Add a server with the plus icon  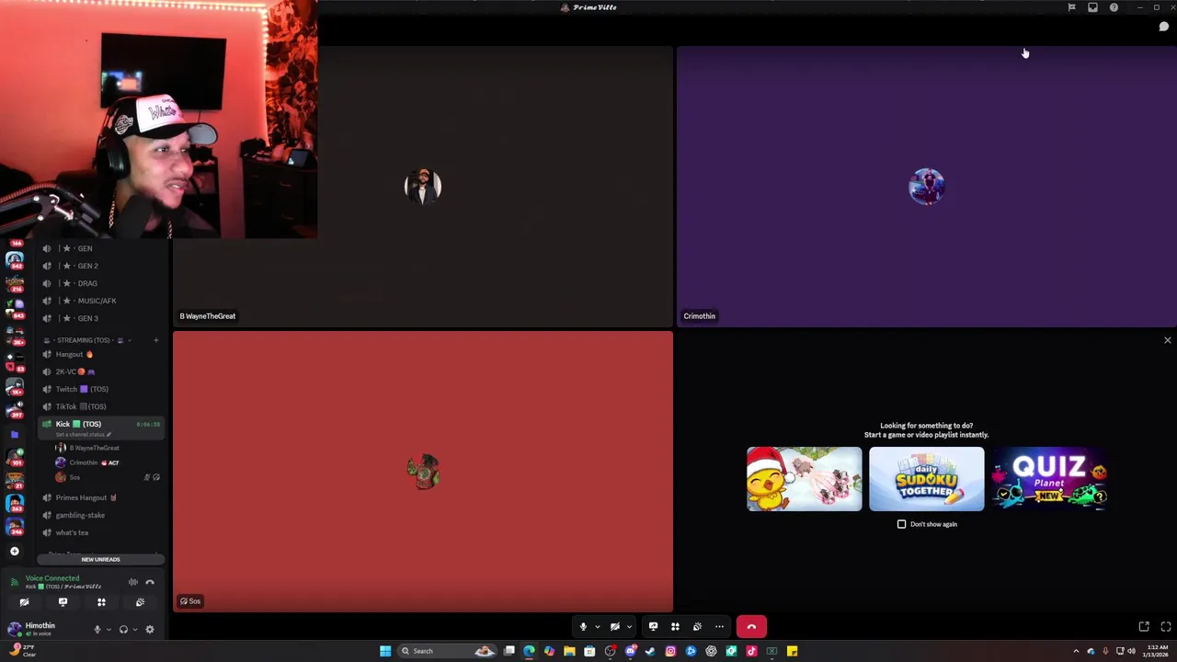coord(14,551)
